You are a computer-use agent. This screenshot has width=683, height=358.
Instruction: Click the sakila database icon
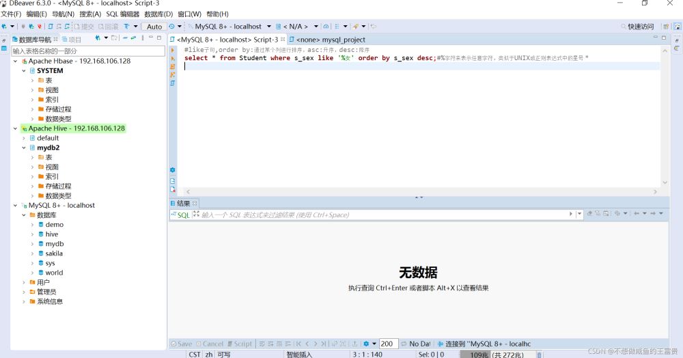[x=41, y=253]
